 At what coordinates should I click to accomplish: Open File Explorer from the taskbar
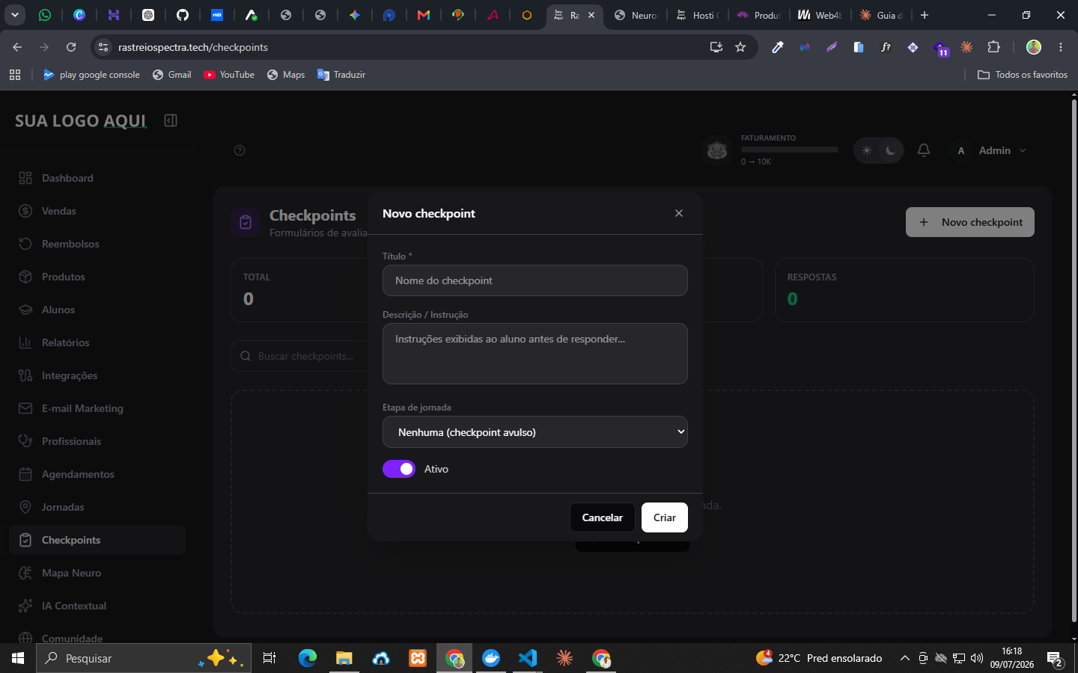point(344,658)
